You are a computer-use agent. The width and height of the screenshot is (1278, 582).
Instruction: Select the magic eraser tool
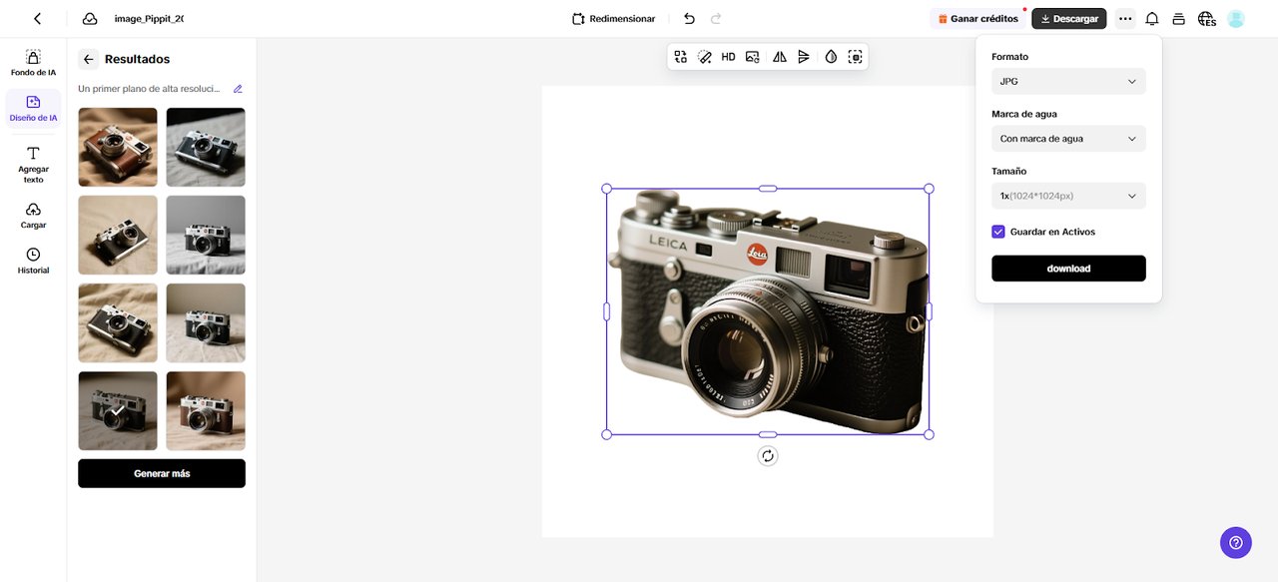coord(704,56)
